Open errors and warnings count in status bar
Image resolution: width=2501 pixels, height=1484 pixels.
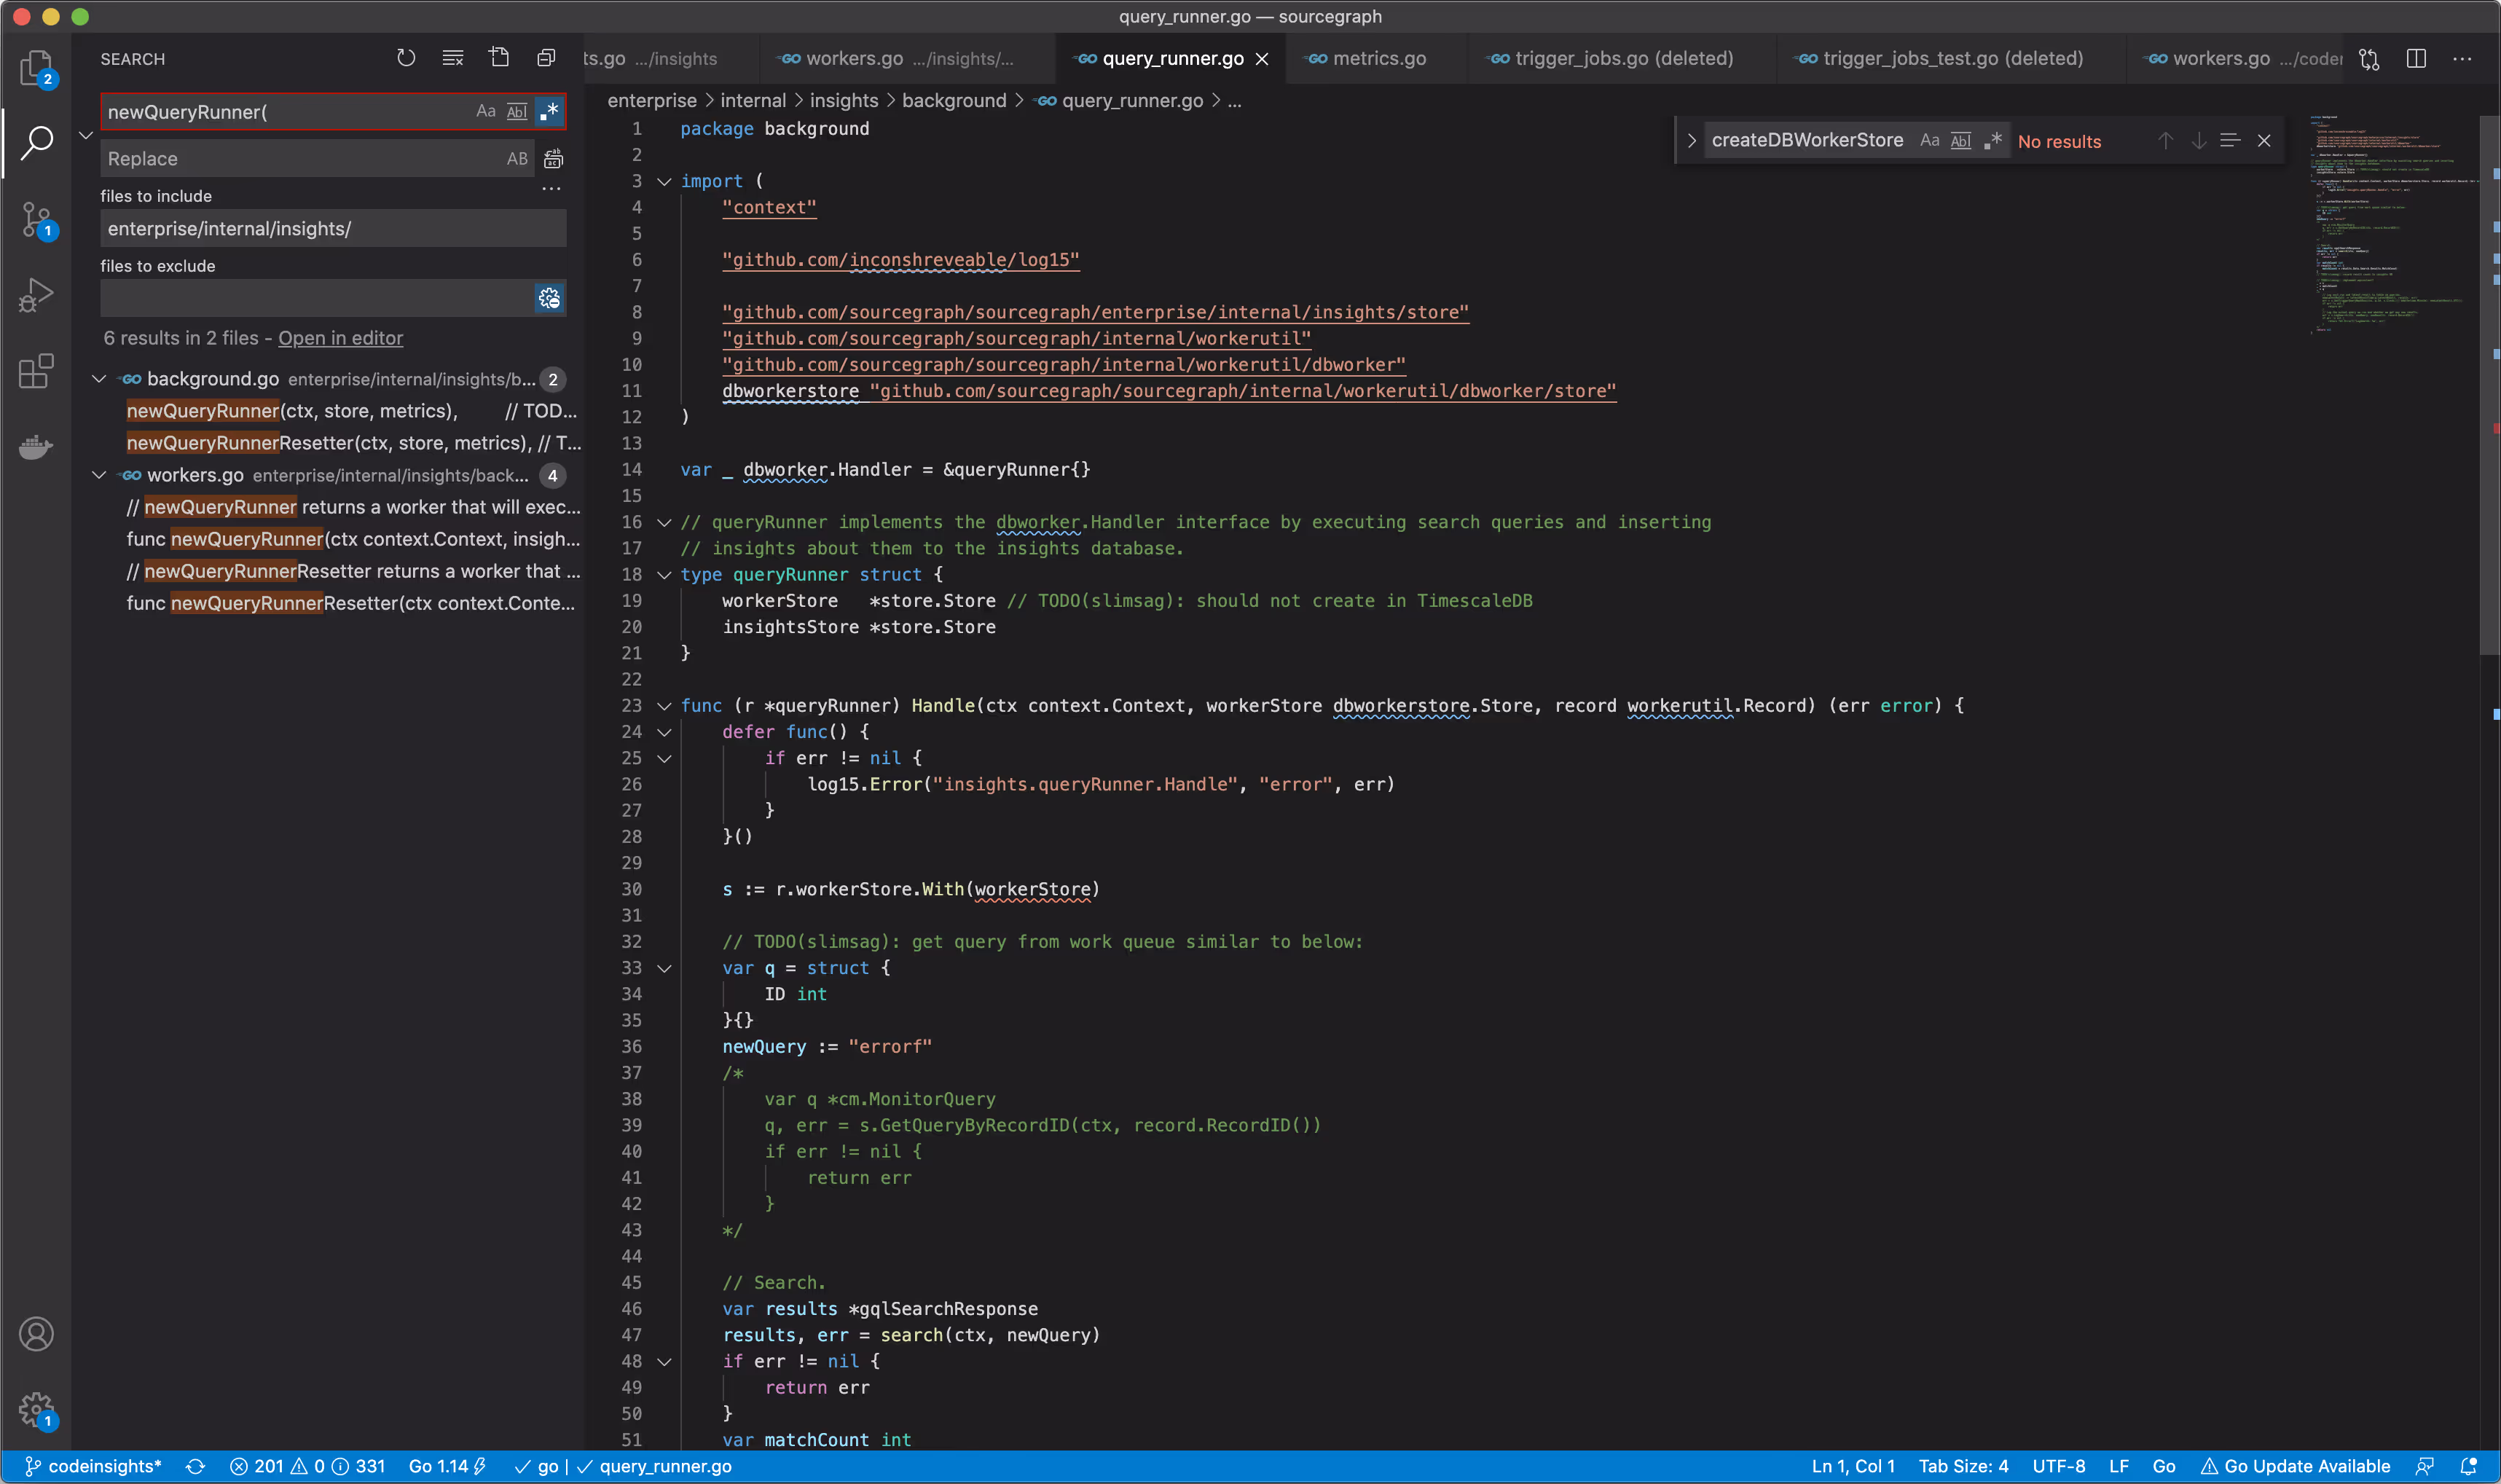coord(308,1466)
